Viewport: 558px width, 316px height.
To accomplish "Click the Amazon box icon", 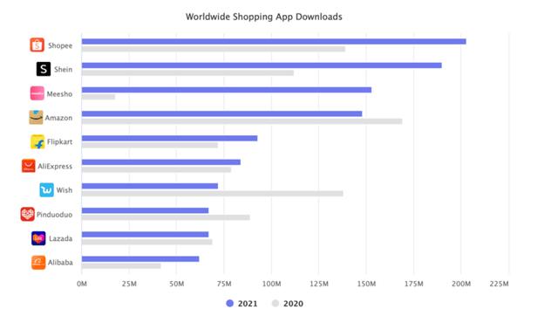I will point(36,118).
